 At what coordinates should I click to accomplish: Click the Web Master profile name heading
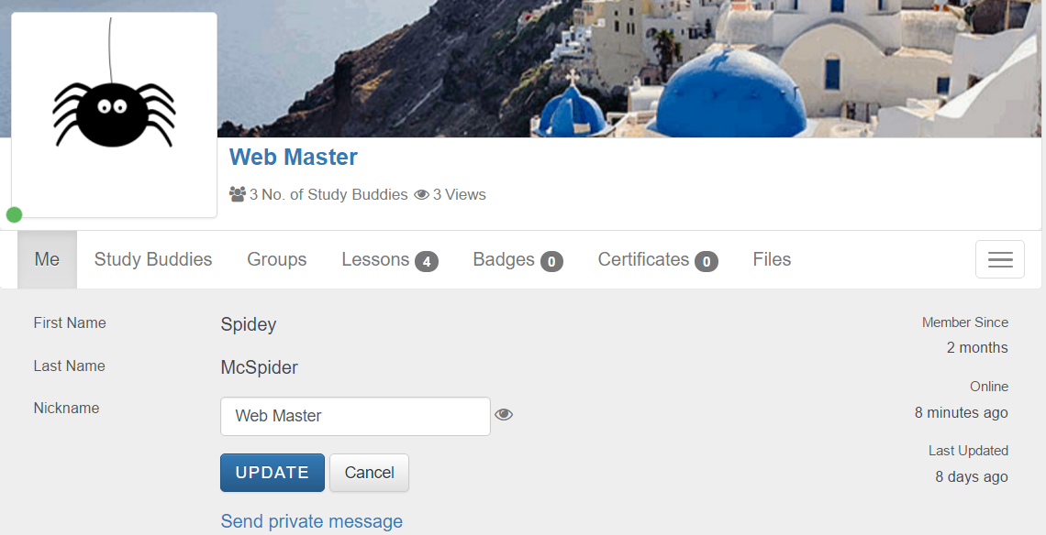point(294,157)
